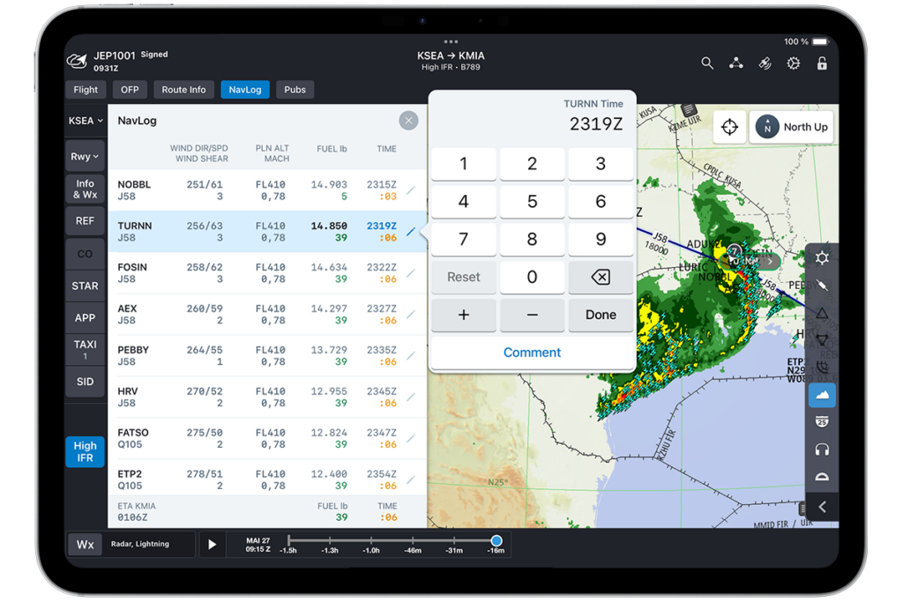Open the app settings gear icon
This screenshot has width=903, height=602.
click(x=793, y=63)
